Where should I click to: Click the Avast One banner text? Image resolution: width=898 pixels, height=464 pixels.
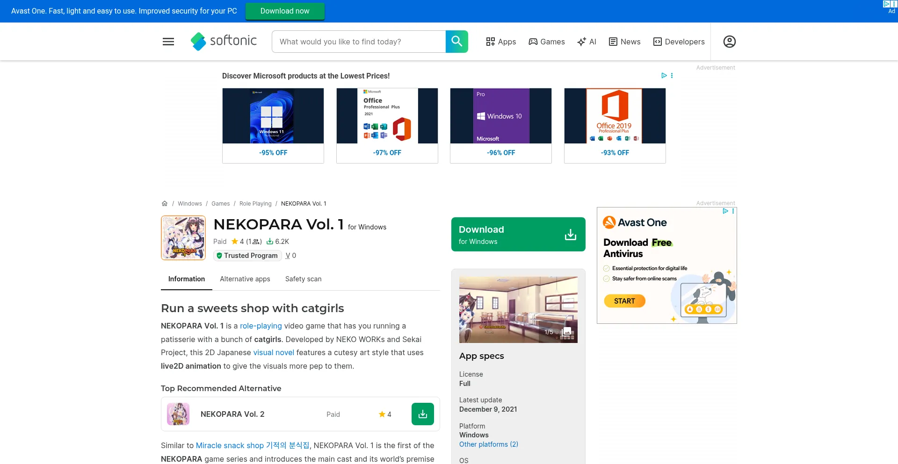124,11
